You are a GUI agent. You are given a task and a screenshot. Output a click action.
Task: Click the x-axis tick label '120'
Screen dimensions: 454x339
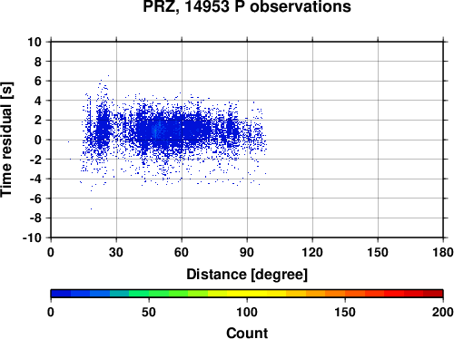312,252
